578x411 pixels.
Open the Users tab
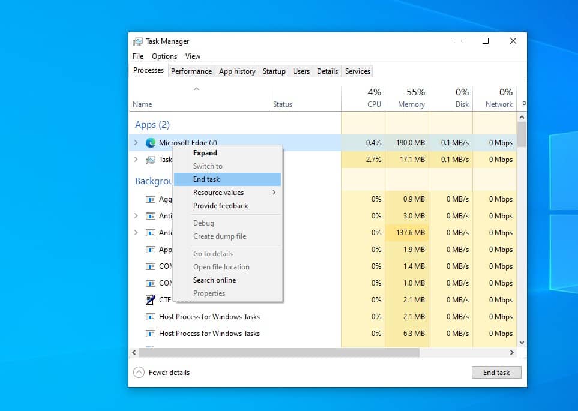(x=301, y=71)
